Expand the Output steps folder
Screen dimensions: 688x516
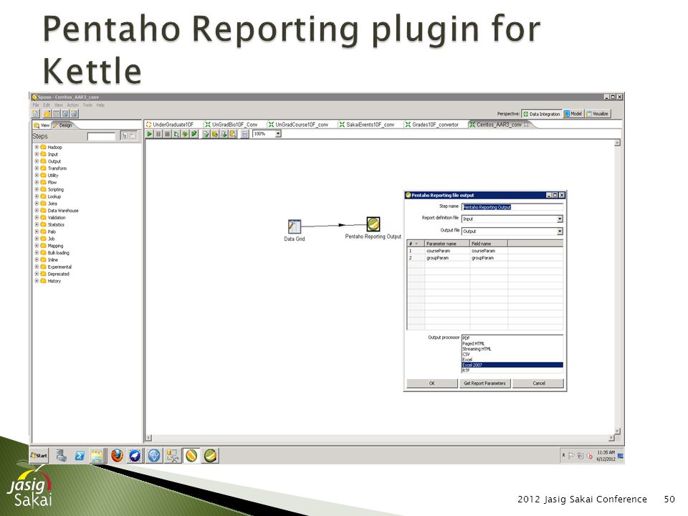[x=37, y=161]
